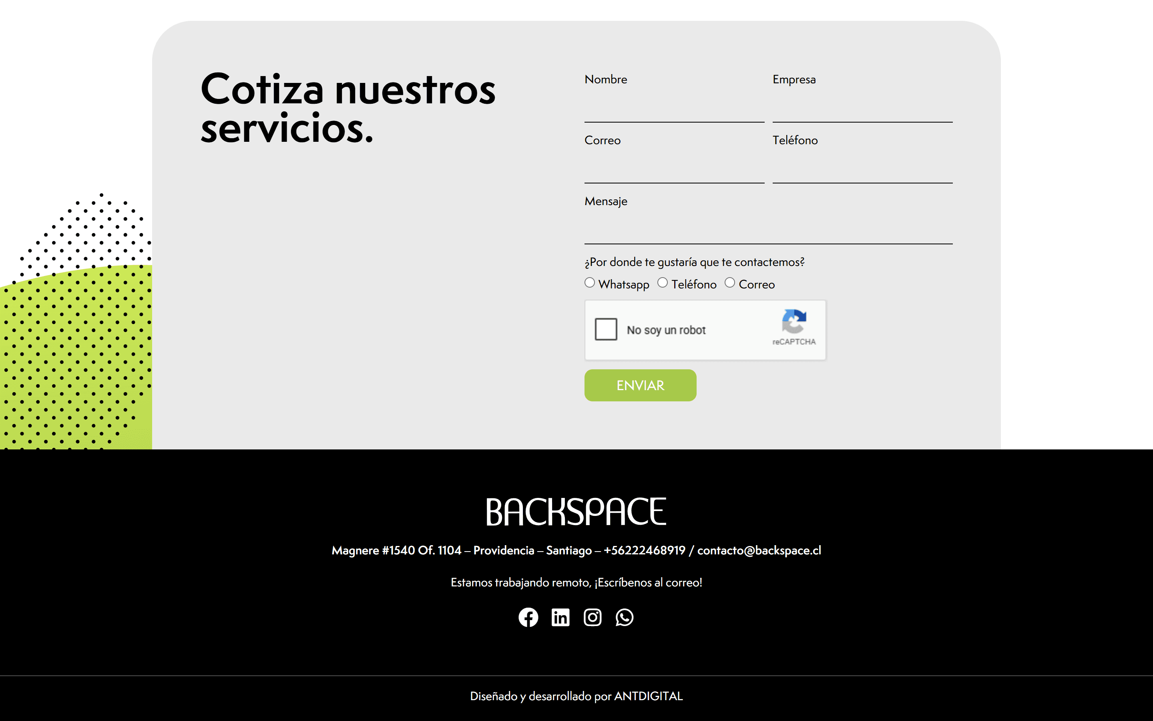Click the Empresa field label

[x=794, y=79]
